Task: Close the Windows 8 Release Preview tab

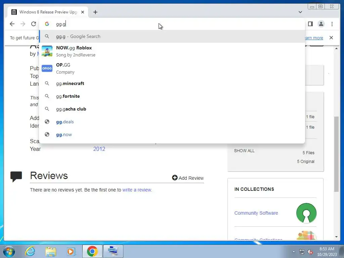Action: (x=83, y=12)
